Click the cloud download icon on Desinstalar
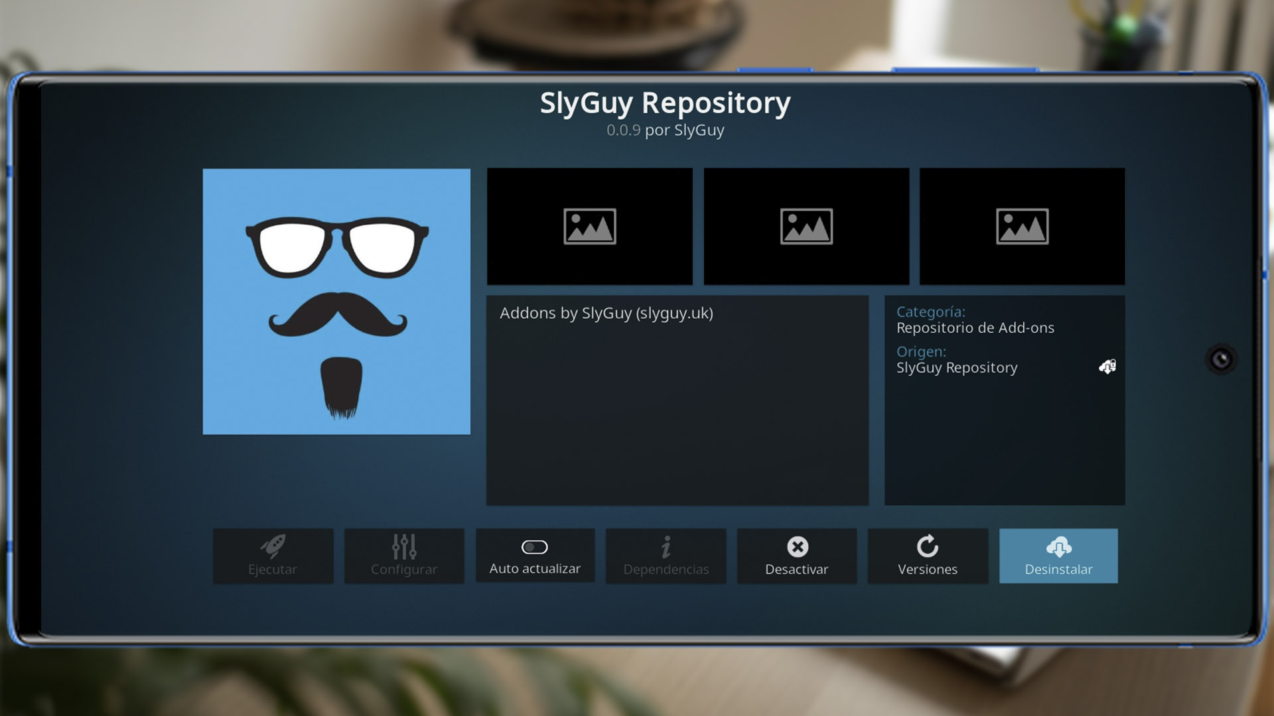The width and height of the screenshot is (1274, 716). (1058, 546)
